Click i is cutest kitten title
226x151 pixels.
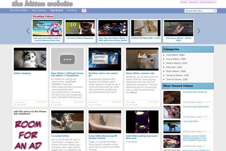(x=60, y=136)
